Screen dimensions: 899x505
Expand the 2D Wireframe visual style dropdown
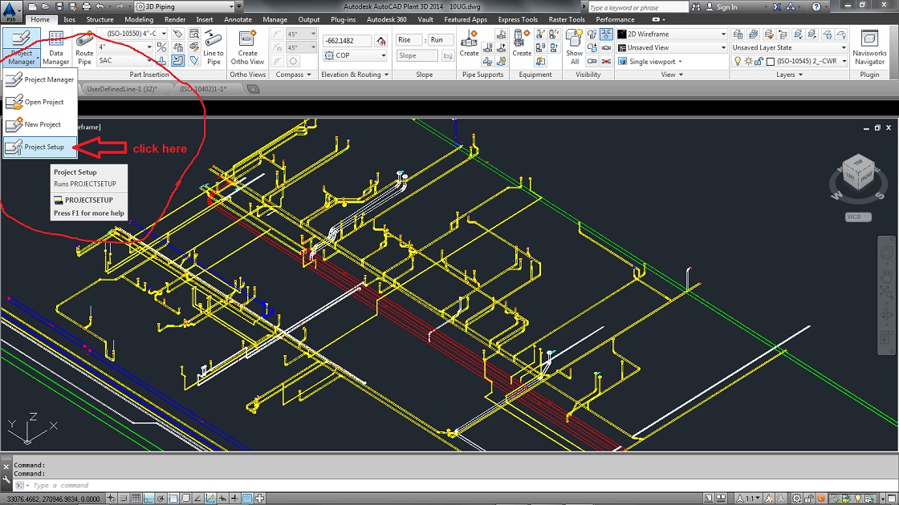[722, 34]
